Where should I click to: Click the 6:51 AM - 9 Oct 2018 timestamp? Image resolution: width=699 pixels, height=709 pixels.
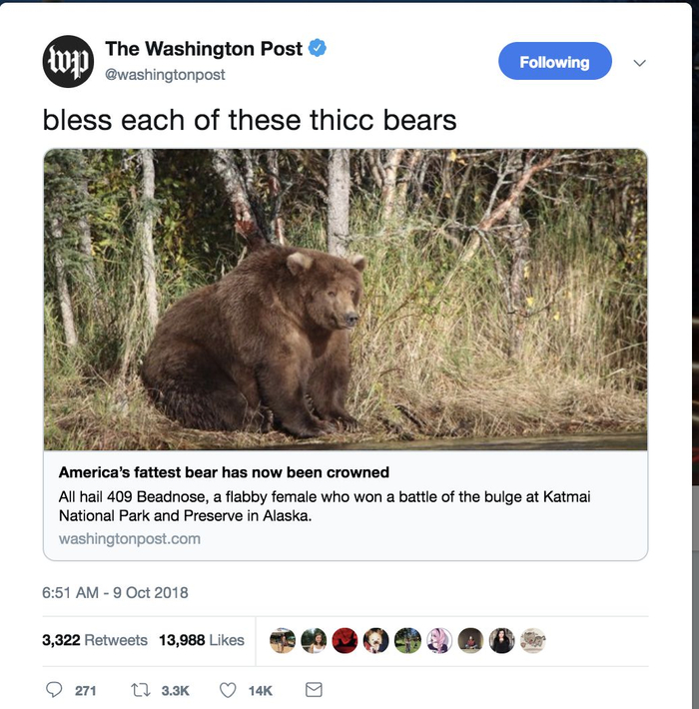click(x=115, y=592)
